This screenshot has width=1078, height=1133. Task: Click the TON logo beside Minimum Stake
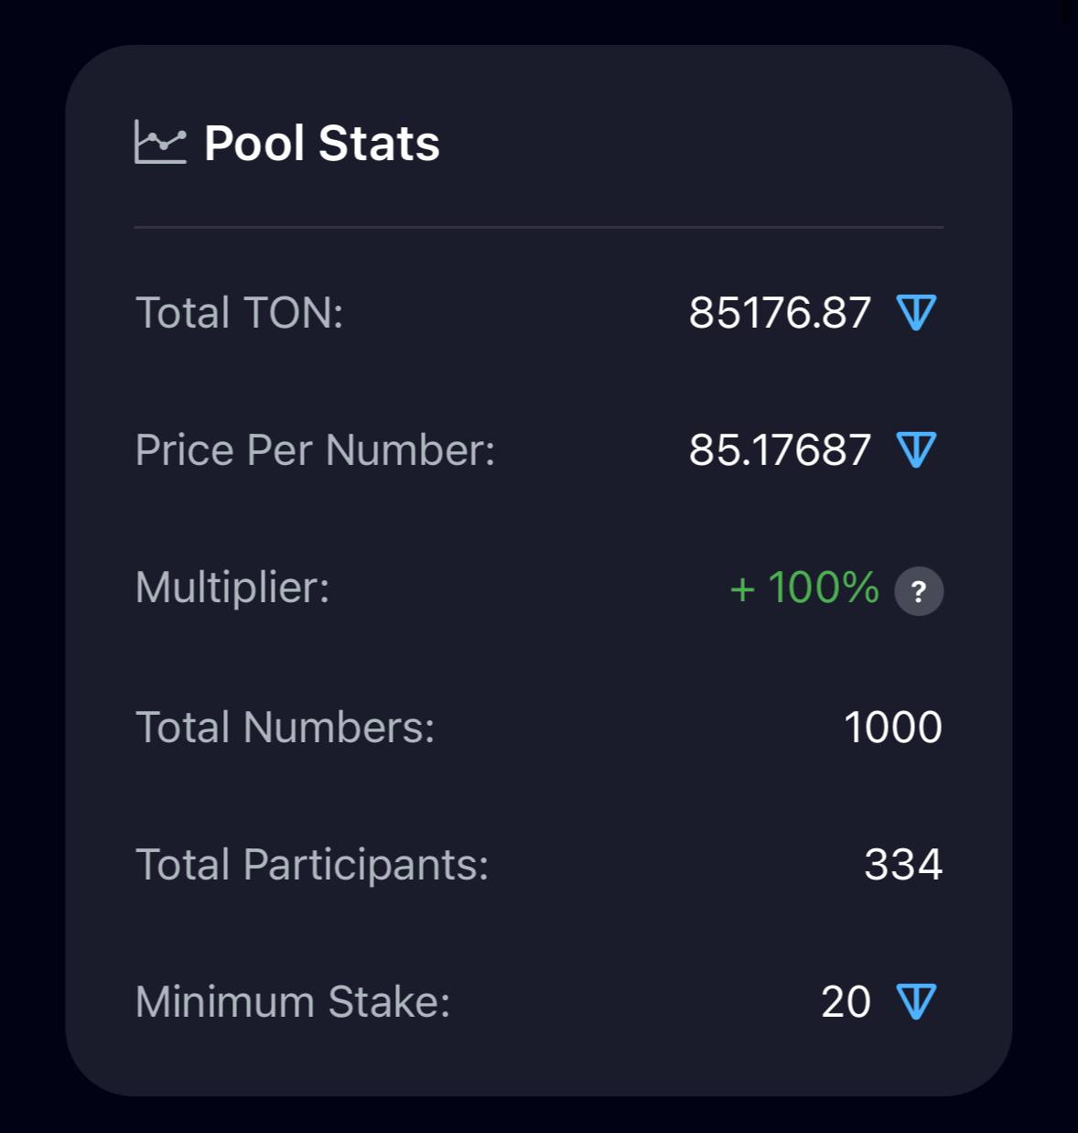coord(917,1001)
